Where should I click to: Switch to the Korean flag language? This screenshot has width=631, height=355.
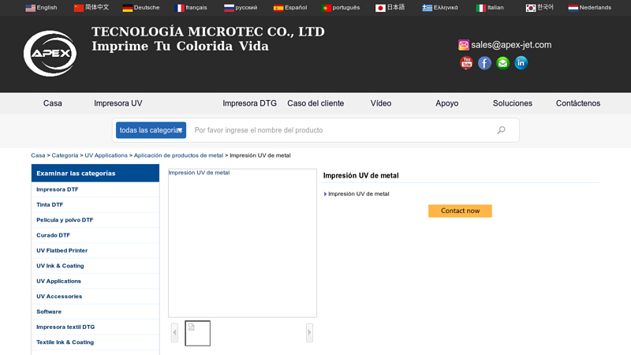tap(540, 8)
